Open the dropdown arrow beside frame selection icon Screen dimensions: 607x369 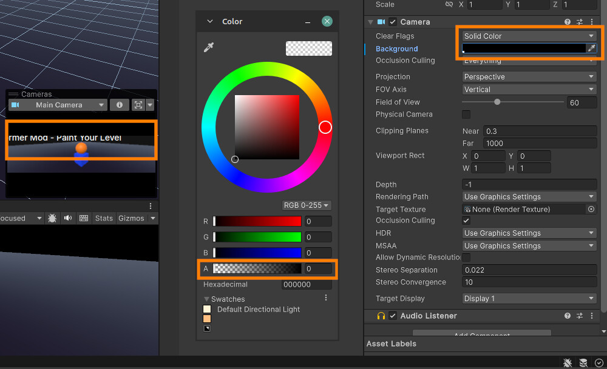(x=150, y=105)
